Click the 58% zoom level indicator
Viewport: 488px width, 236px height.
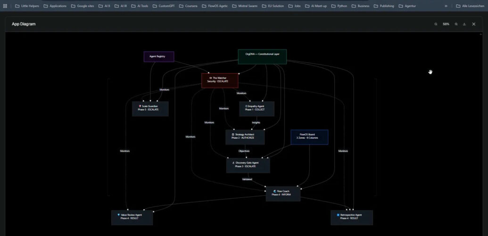click(x=446, y=24)
